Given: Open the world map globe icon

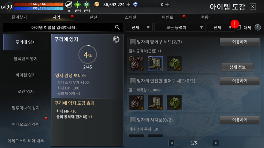Looking at the screenshot, I should pos(116,39).
